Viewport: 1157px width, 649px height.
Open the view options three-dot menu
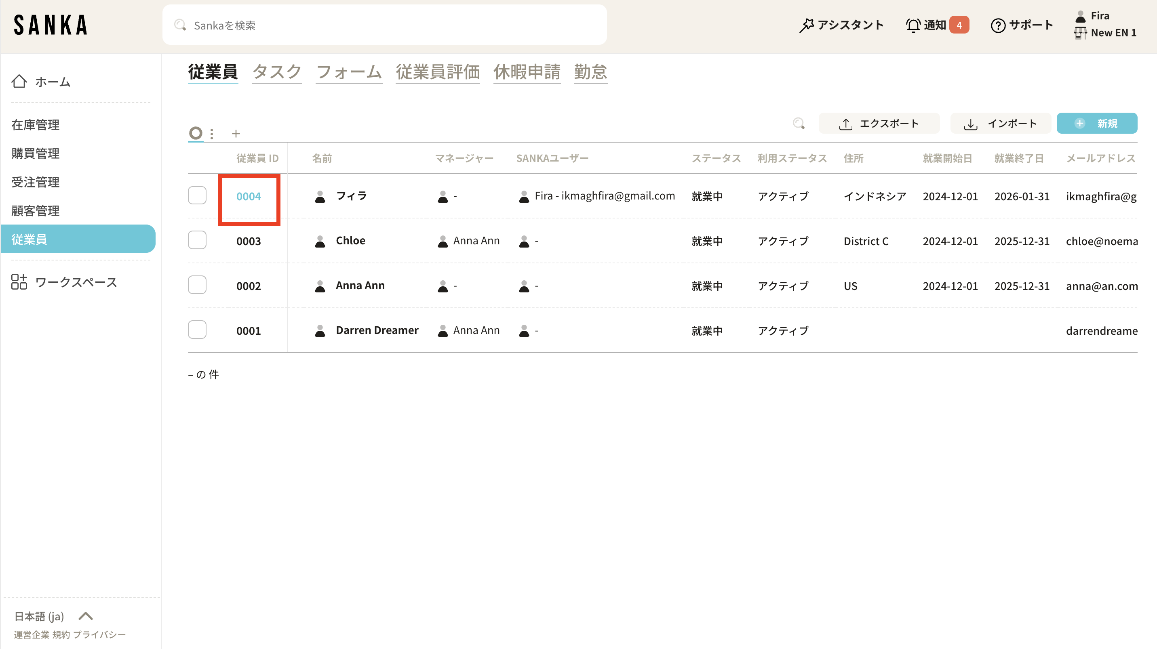(211, 134)
